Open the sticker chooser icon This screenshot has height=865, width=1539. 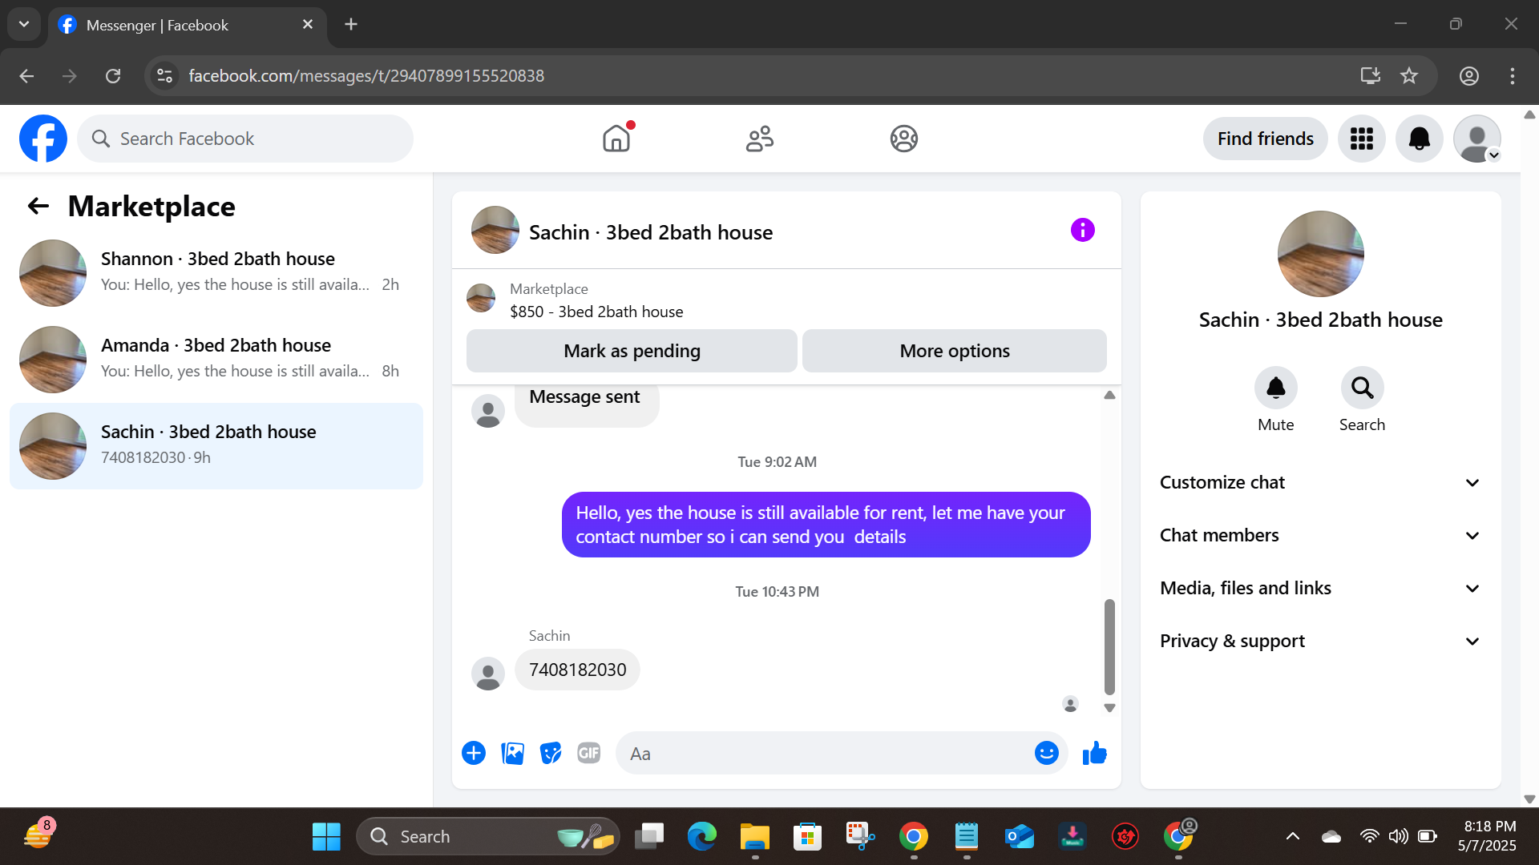(551, 753)
